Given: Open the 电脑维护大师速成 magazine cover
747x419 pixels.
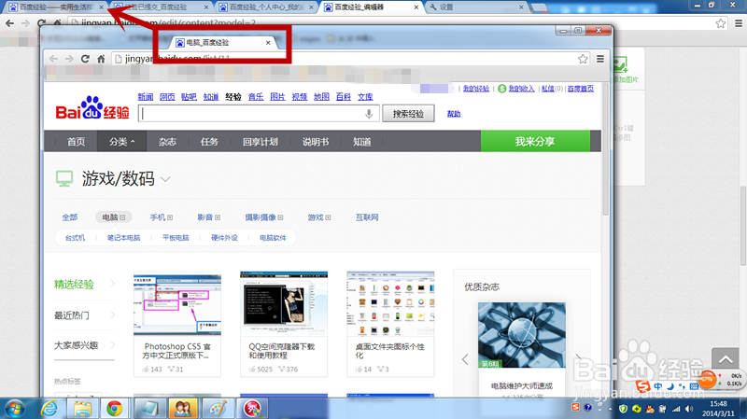Looking at the screenshot, I should pyautogui.click(x=522, y=335).
